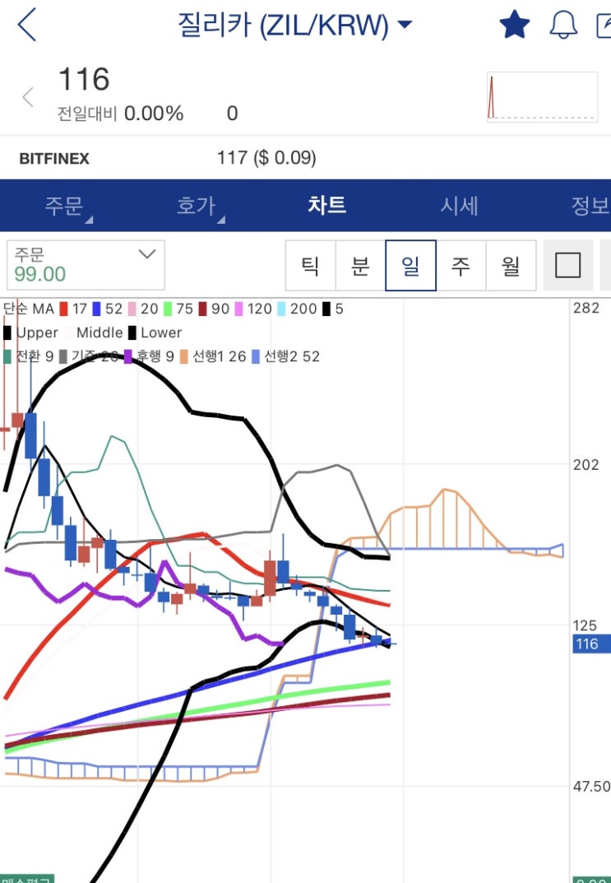Click the green MA 75 legend swatch
The image size is (611, 883).
[168, 309]
